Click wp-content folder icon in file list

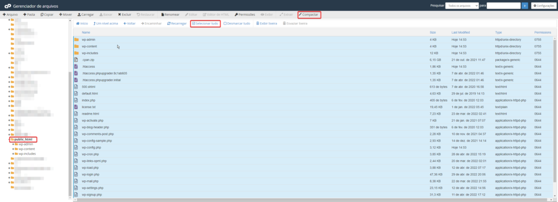(x=76, y=46)
